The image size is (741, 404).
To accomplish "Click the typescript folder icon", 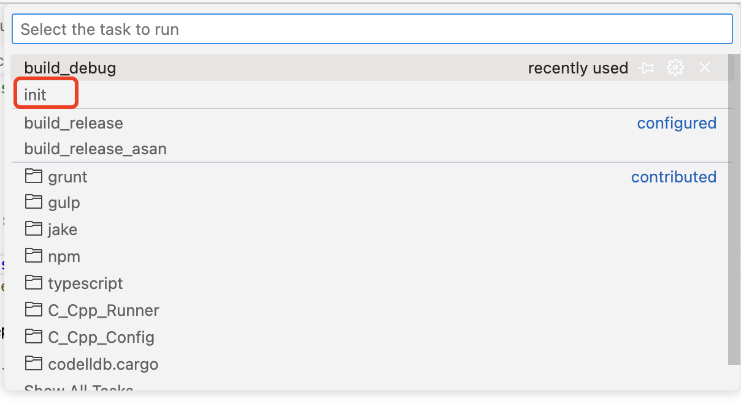I will (33, 283).
